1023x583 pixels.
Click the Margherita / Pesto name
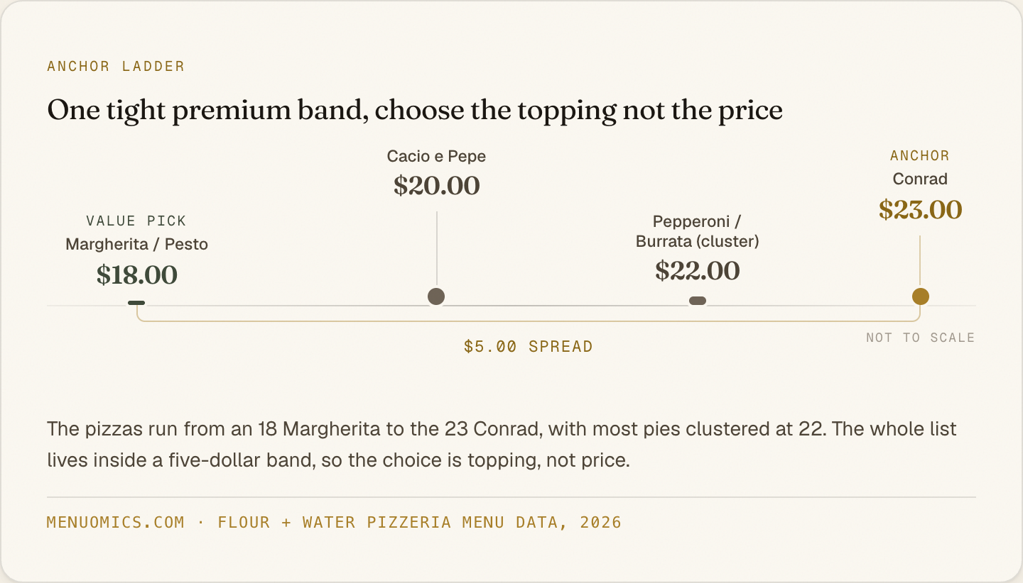coord(137,245)
